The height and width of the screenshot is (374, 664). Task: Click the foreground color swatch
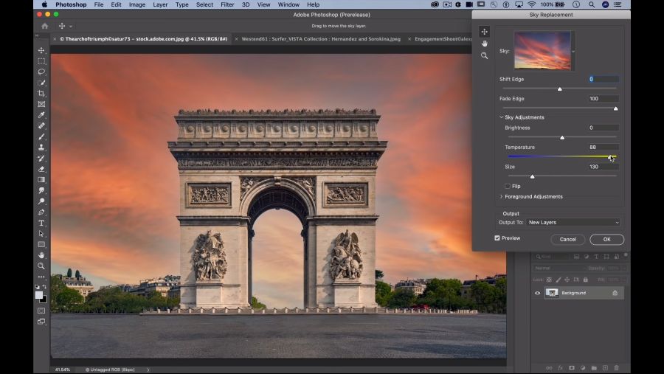click(39, 295)
